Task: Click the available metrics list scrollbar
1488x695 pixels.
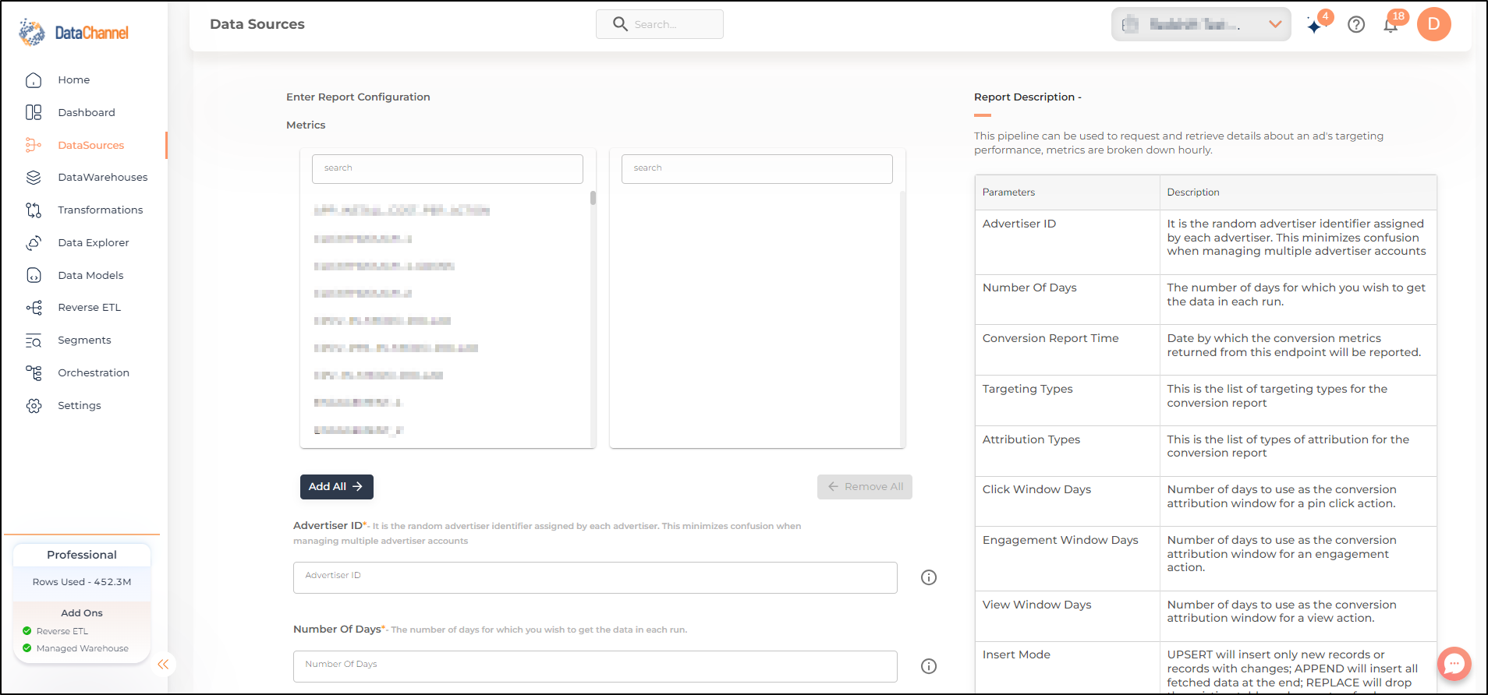Action: 593,198
